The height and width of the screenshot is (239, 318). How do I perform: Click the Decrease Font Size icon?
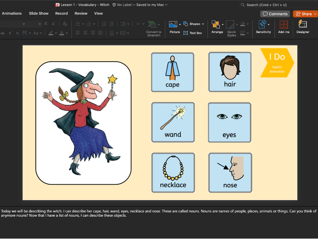point(53,24)
